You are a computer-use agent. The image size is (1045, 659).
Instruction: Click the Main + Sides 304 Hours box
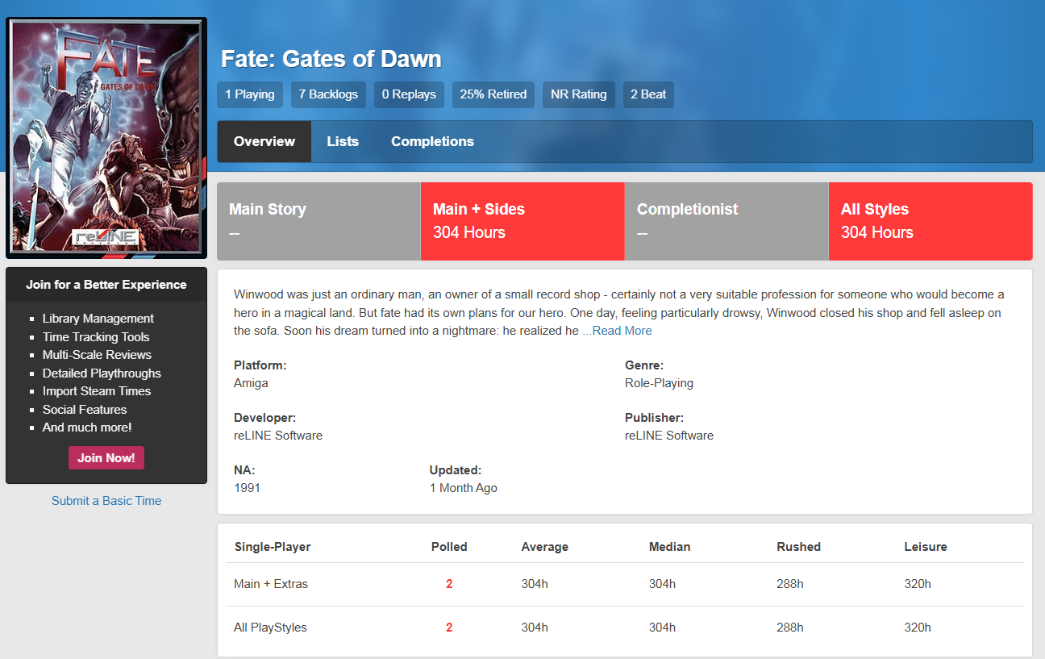point(522,221)
